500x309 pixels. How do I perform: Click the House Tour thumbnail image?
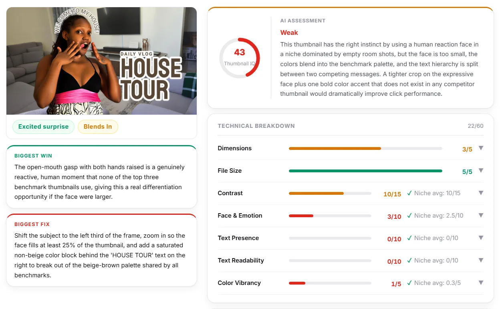[102, 61]
